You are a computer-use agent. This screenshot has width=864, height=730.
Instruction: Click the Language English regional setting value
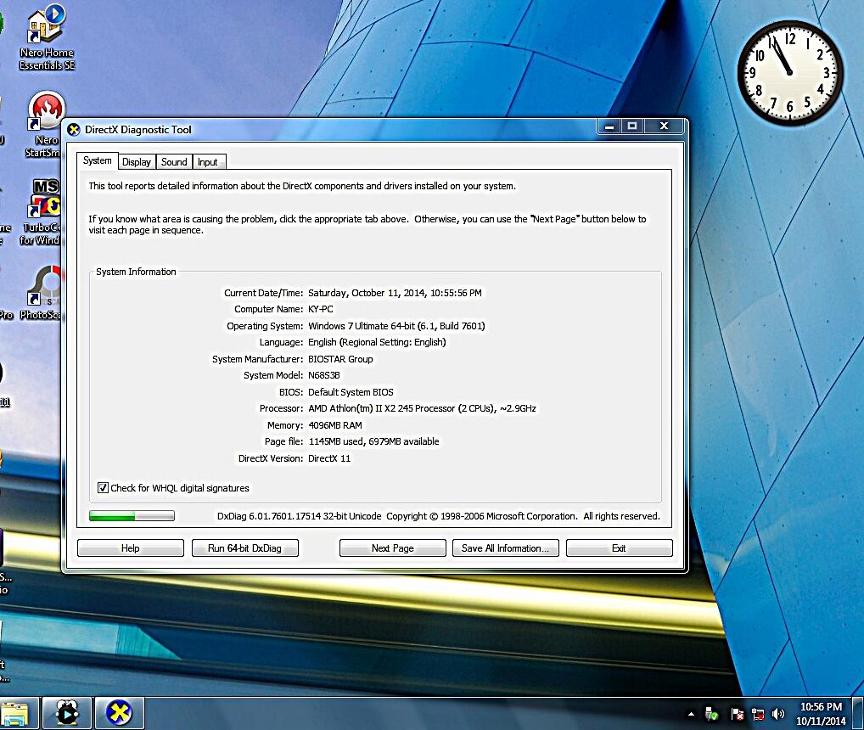pyautogui.click(x=377, y=343)
